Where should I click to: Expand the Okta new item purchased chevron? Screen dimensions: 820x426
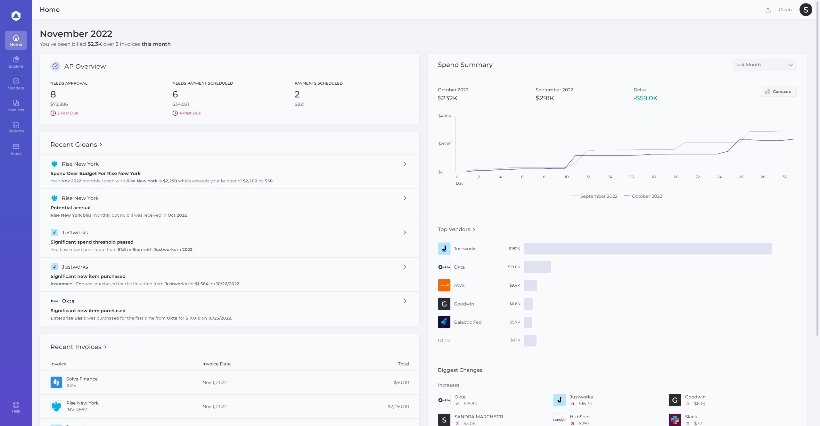coord(405,301)
